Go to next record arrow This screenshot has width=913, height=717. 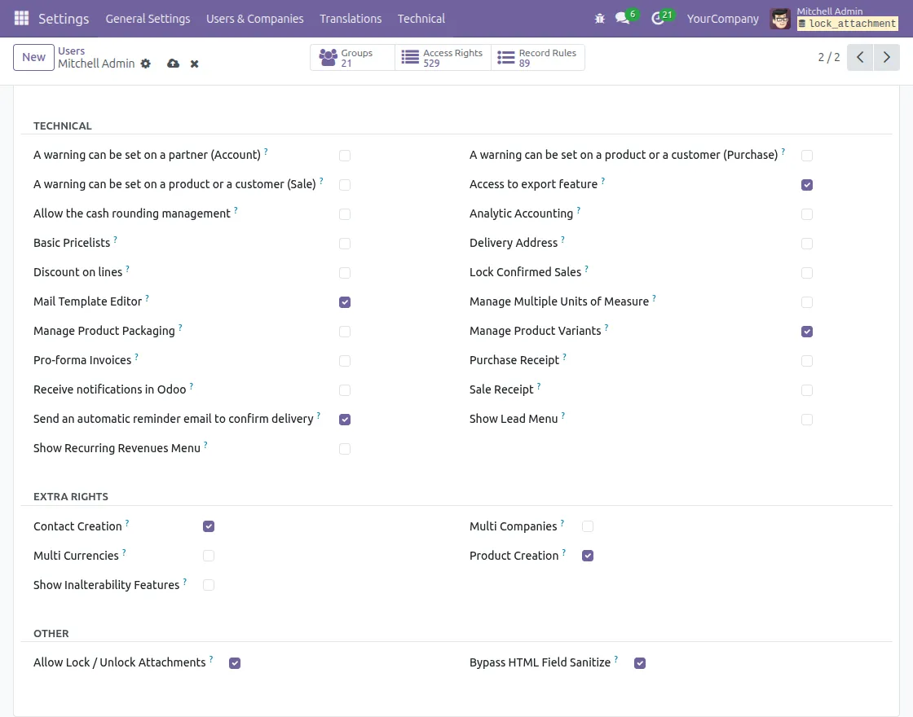(887, 57)
